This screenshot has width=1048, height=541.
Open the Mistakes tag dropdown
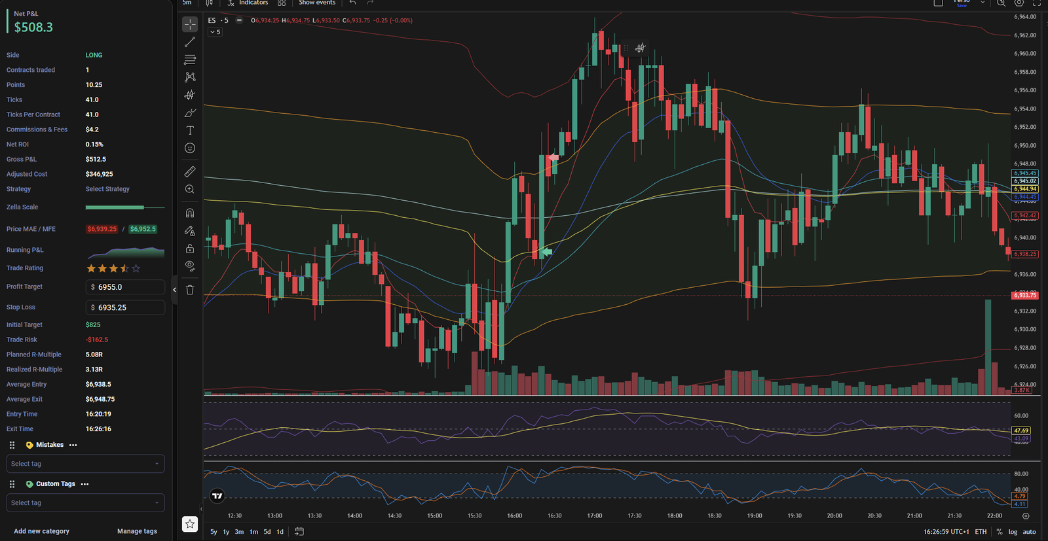coord(85,464)
